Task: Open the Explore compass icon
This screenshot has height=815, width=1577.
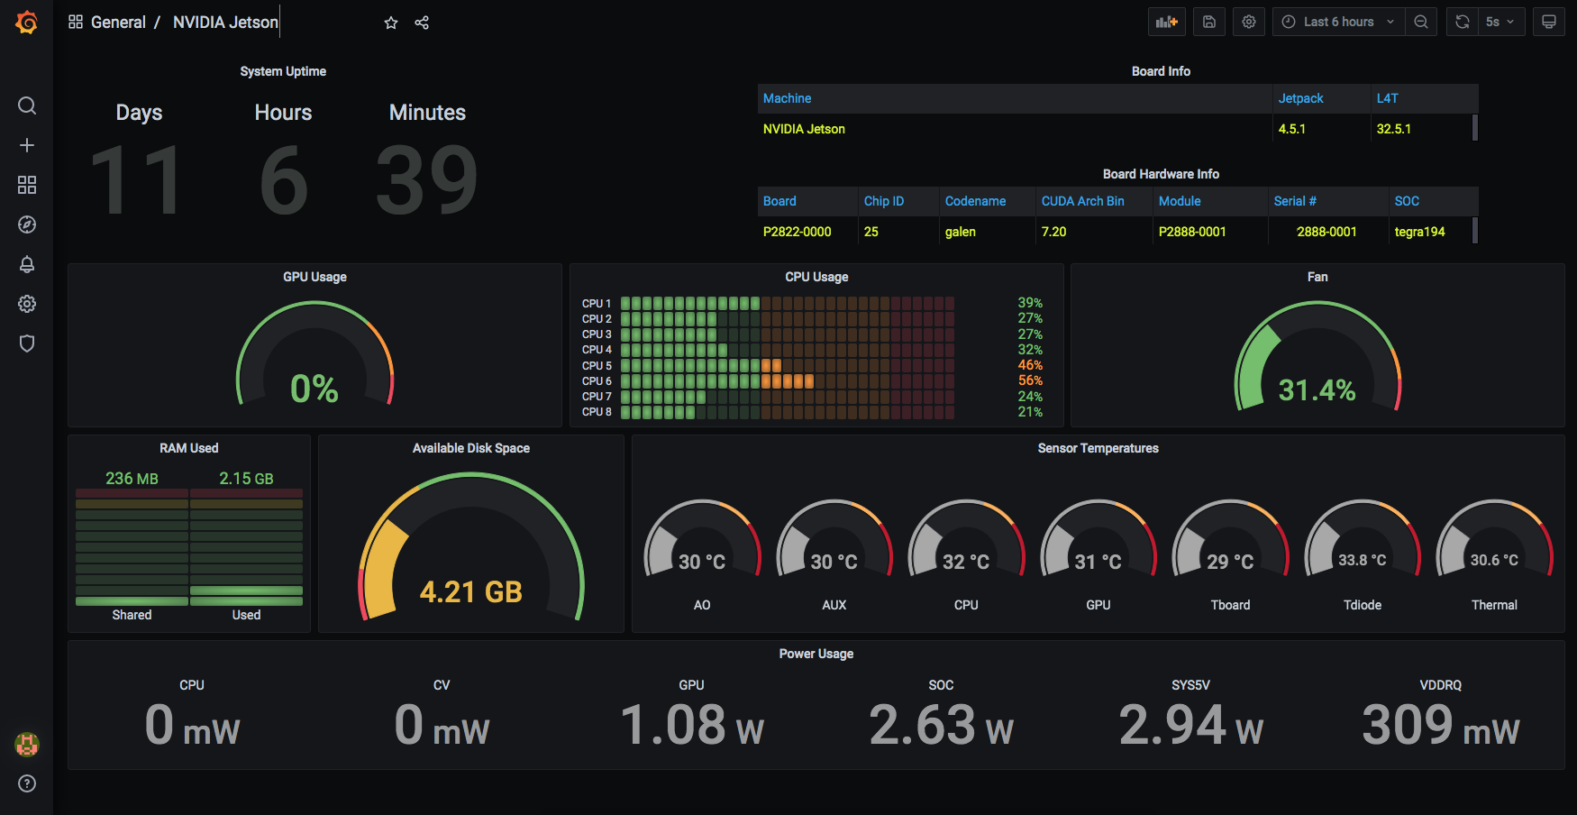Action: point(27,224)
